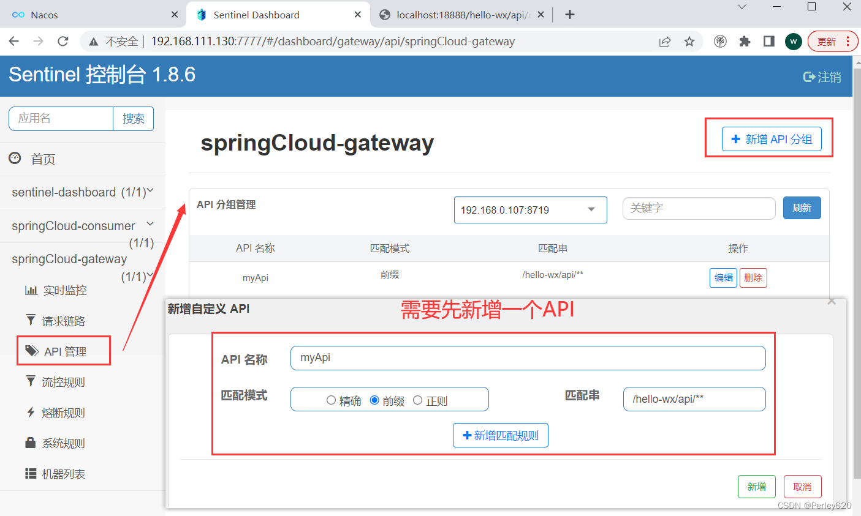Click the 取消 button in dialog
Screen dimensions: 861x516
click(x=803, y=487)
